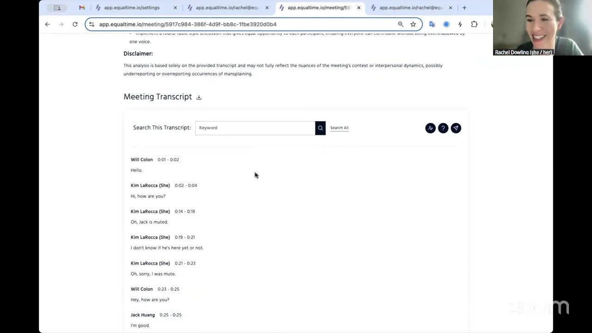This screenshot has width=592, height=333.
Task: Click the Search All link
Action: (339, 128)
